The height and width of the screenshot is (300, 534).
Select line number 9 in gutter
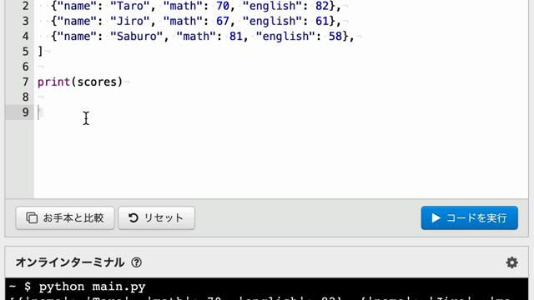pyautogui.click(x=26, y=112)
